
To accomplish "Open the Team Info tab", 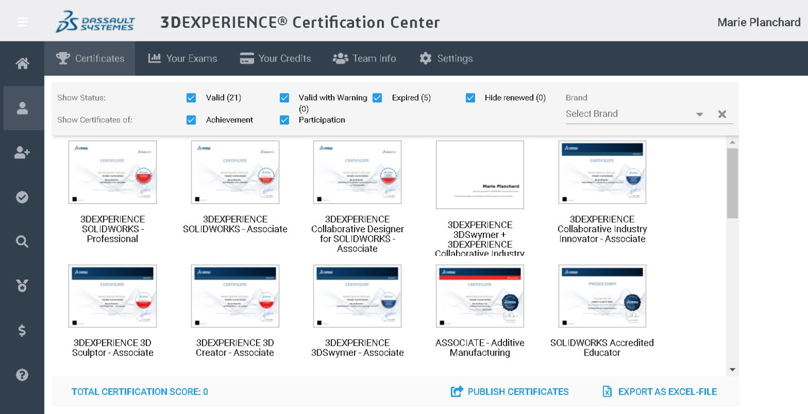I will click(365, 58).
